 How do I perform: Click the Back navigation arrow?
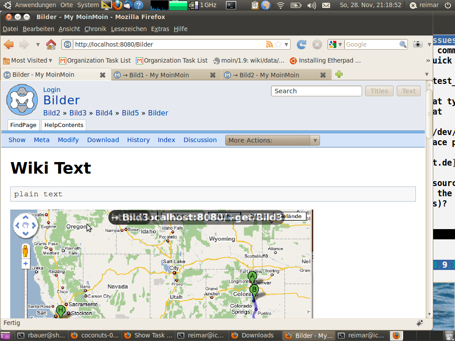point(9,44)
